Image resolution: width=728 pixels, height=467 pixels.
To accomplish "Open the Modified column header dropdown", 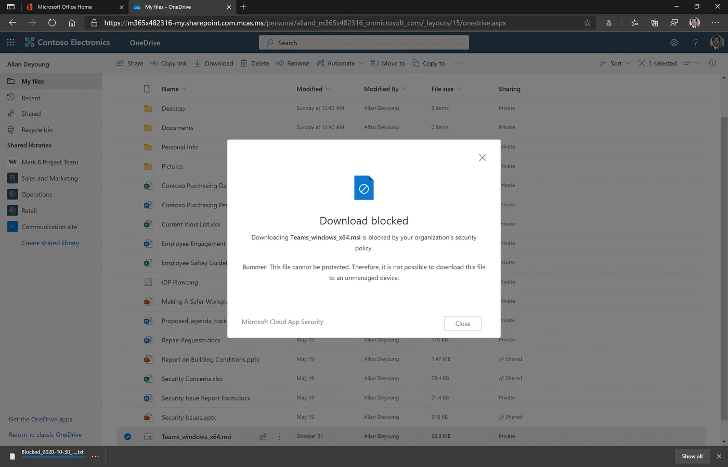I will coord(314,89).
